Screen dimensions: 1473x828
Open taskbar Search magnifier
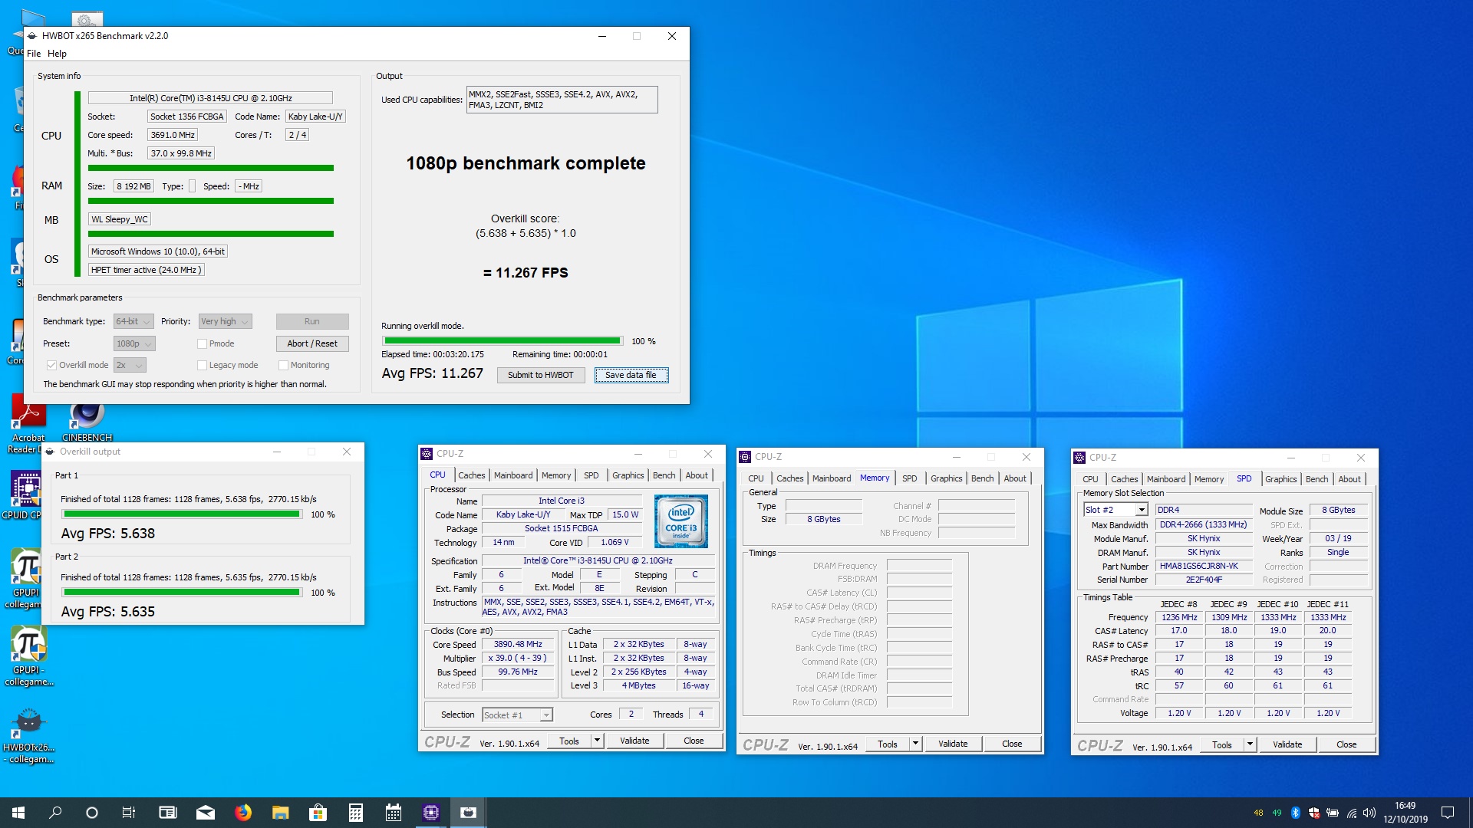55,813
